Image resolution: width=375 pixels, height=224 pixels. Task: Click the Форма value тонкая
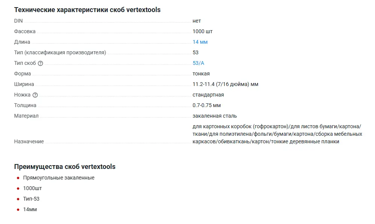[x=201, y=74]
